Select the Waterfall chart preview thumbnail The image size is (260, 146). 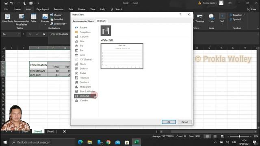click(x=122, y=56)
